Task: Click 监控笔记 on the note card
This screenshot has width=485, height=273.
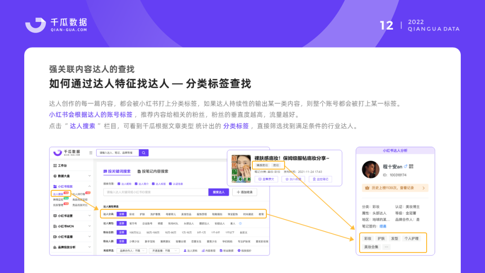Action: [x=320, y=179]
